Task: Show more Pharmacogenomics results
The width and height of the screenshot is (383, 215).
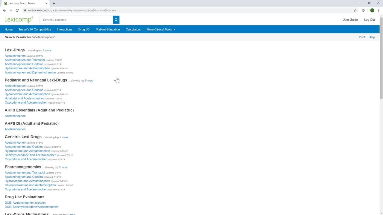Action: click(x=64, y=168)
